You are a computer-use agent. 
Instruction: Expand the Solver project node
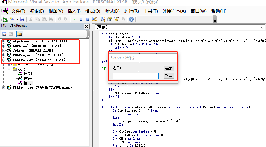(3, 50)
